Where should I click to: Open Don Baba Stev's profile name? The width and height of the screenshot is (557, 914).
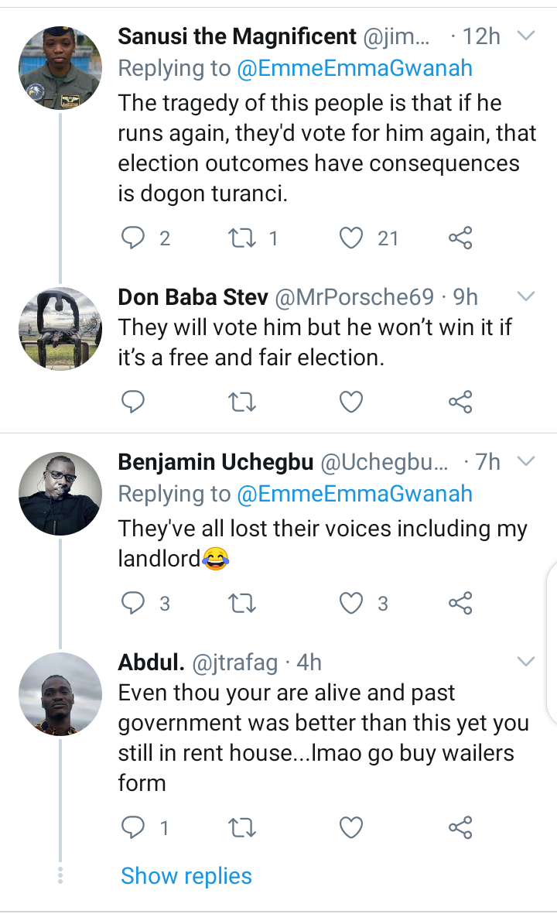coord(193,297)
